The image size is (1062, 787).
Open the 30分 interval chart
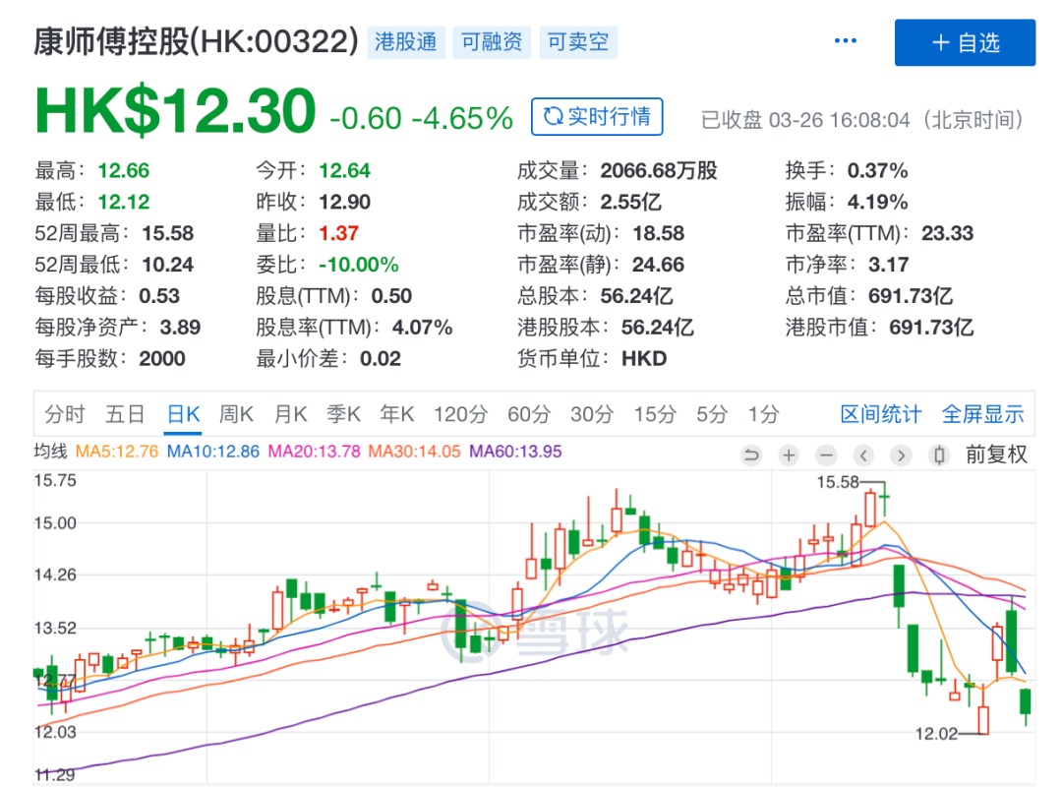(x=592, y=414)
